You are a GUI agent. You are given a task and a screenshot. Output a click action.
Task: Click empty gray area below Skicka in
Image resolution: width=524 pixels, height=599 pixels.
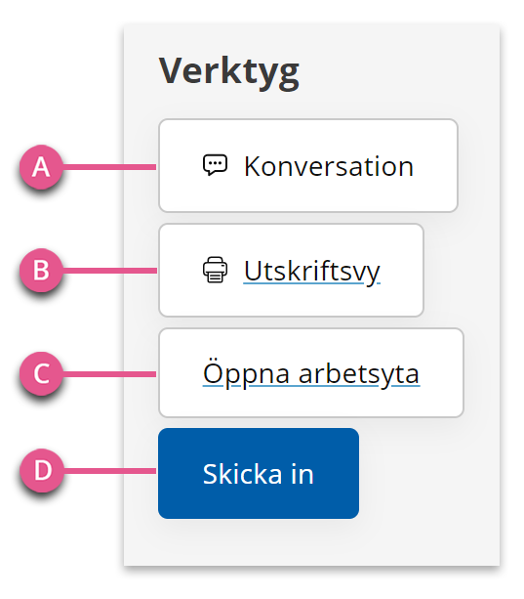[311, 542]
